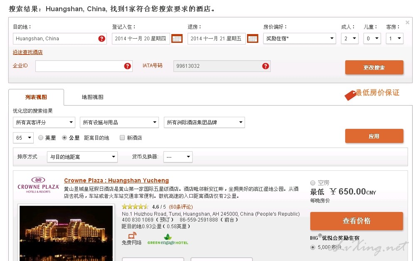Open the 所有宾客评分 guest rating dropdown
Screen dimensions: 413x261
44,122
